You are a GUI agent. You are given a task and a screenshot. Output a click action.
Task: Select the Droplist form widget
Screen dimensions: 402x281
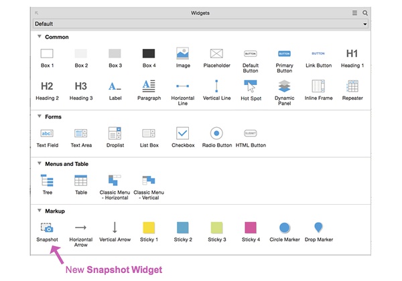point(115,133)
